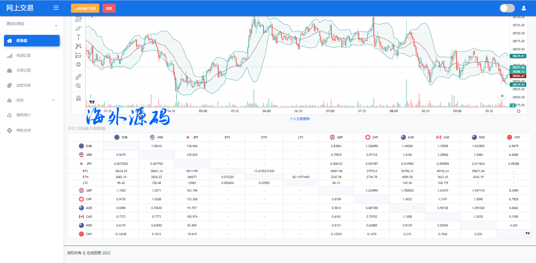Select the XABCD pattern tool
This screenshot has height=263, width=536.
pyautogui.click(x=78, y=46)
